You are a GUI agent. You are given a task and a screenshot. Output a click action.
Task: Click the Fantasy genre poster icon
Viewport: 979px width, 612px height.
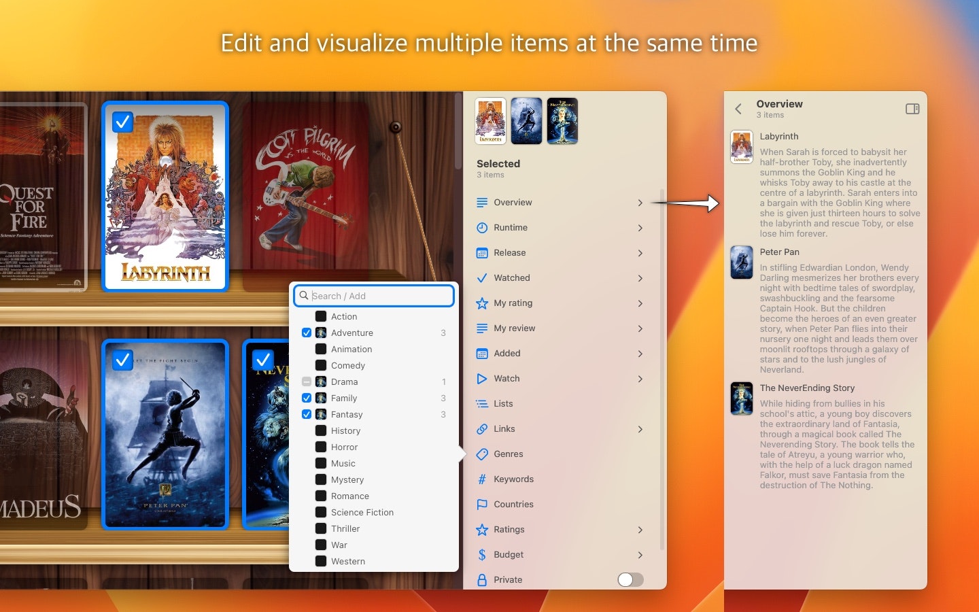tap(321, 415)
